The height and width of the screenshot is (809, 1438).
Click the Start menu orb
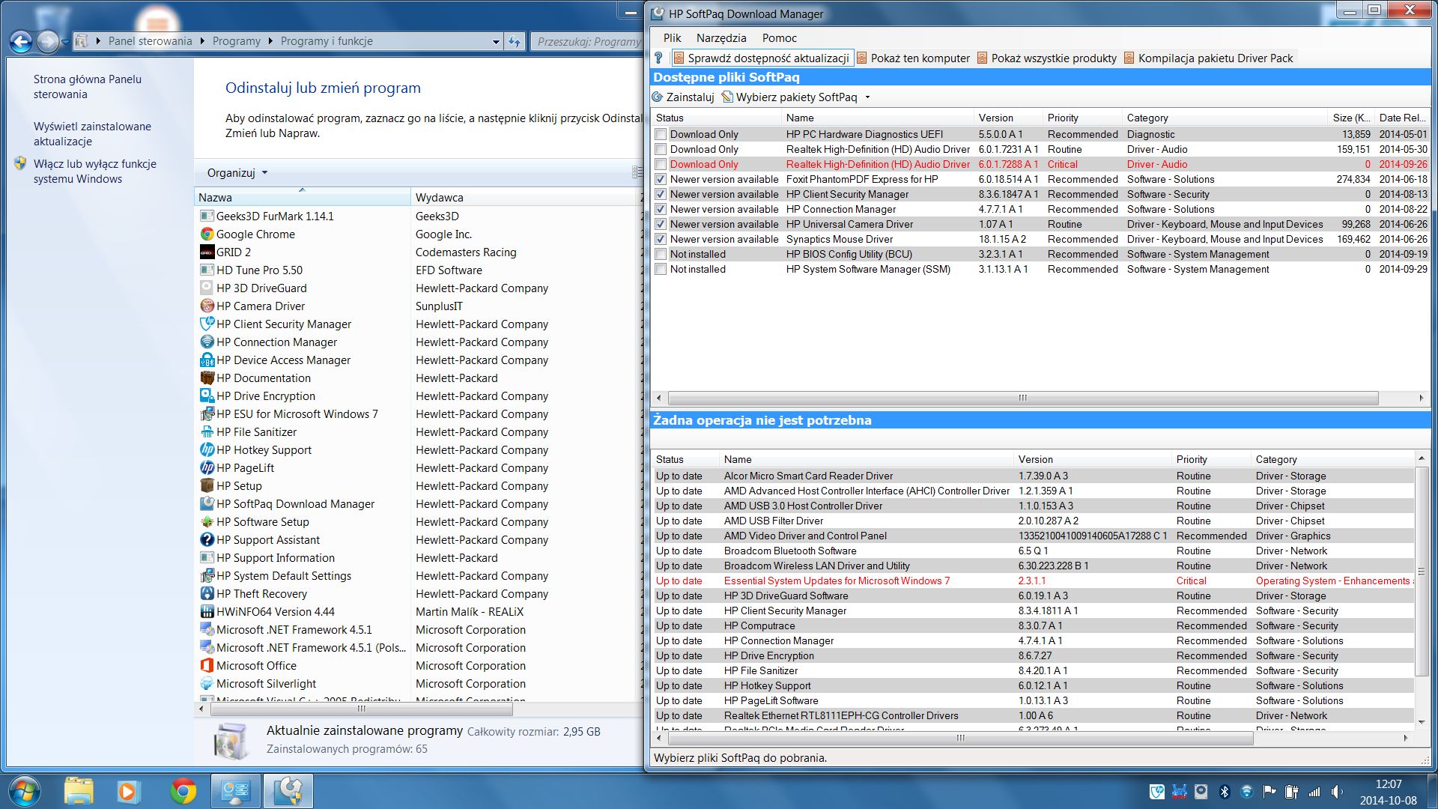[23, 791]
